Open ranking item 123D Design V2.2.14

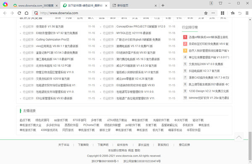[209, 91]
